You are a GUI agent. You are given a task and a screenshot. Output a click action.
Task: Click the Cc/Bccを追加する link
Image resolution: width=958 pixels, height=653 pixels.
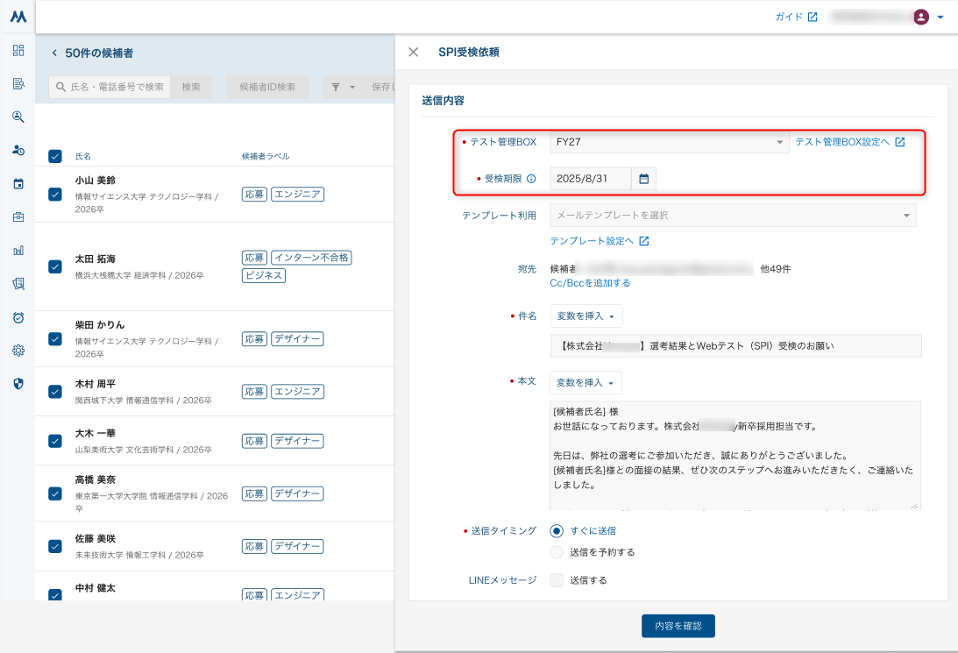[x=590, y=283]
